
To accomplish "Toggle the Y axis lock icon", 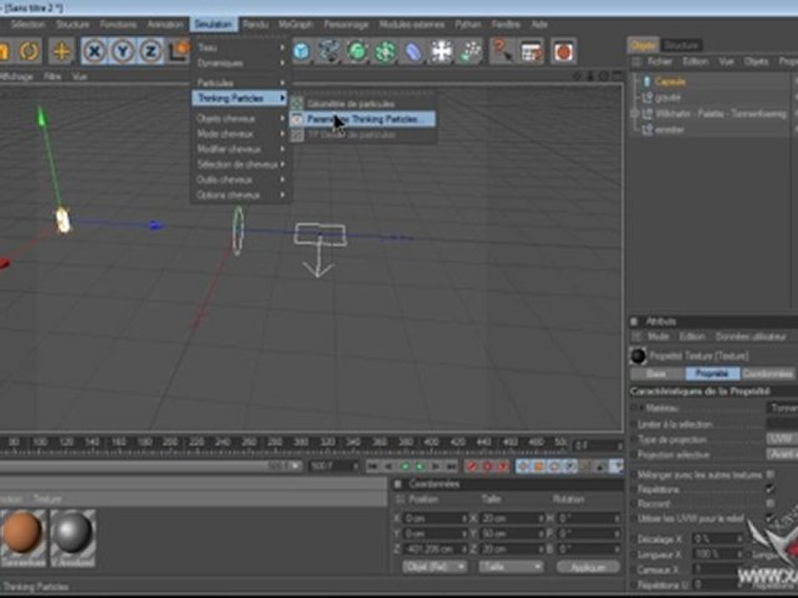I will [x=123, y=51].
